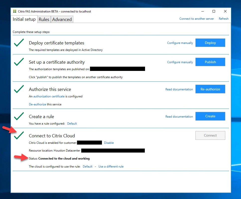Click 'Citrix Cloud is enabled for customer:' text

pyautogui.click(x=53, y=143)
